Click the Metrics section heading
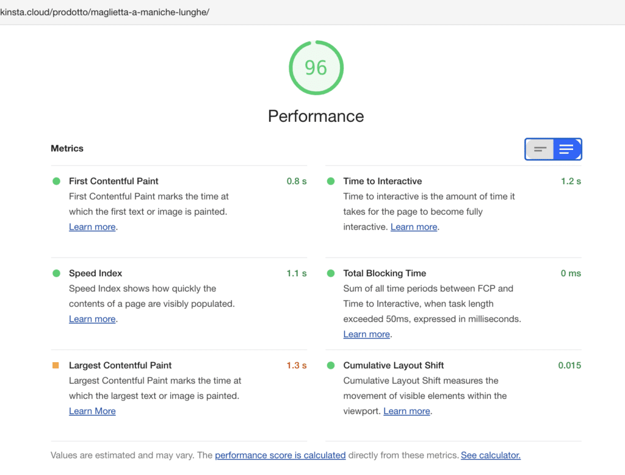625x475 pixels. tap(67, 148)
